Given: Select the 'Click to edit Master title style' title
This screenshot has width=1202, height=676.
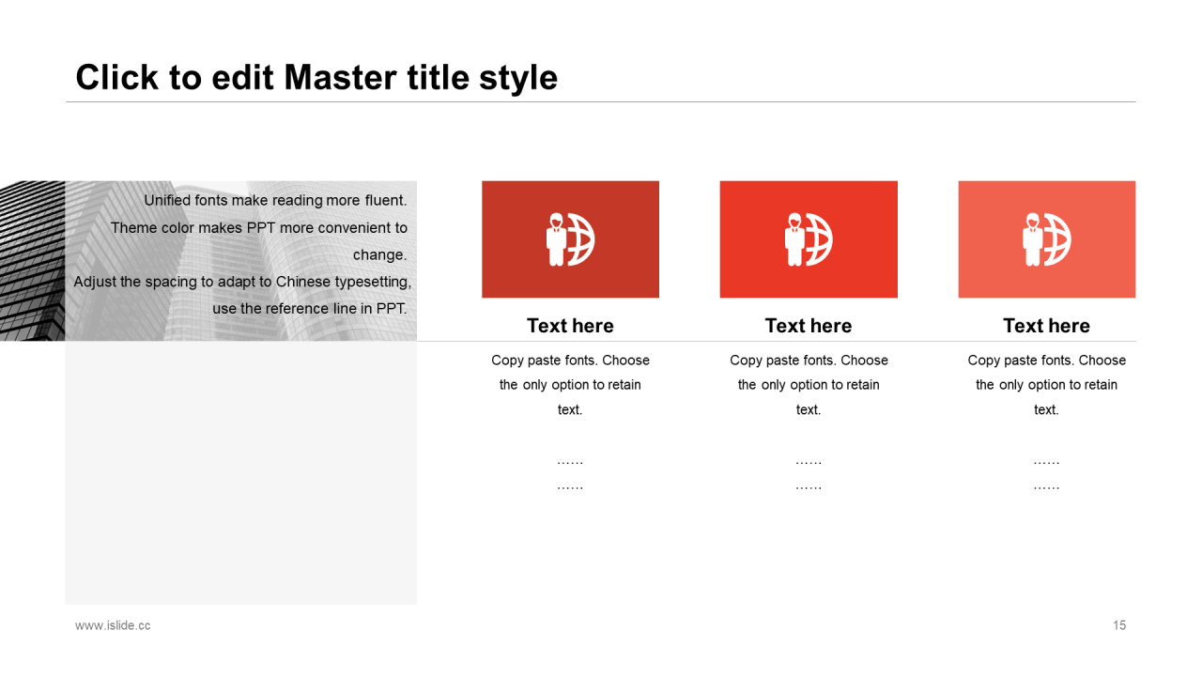Looking at the screenshot, I should (316, 77).
